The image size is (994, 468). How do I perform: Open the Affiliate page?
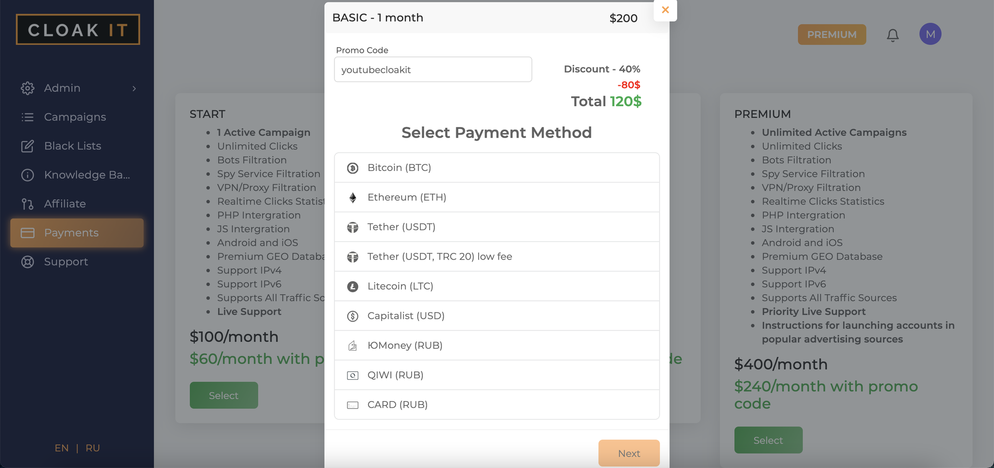click(x=65, y=204)
